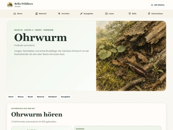Open the Unterstützen navigation item

(155, 13)
